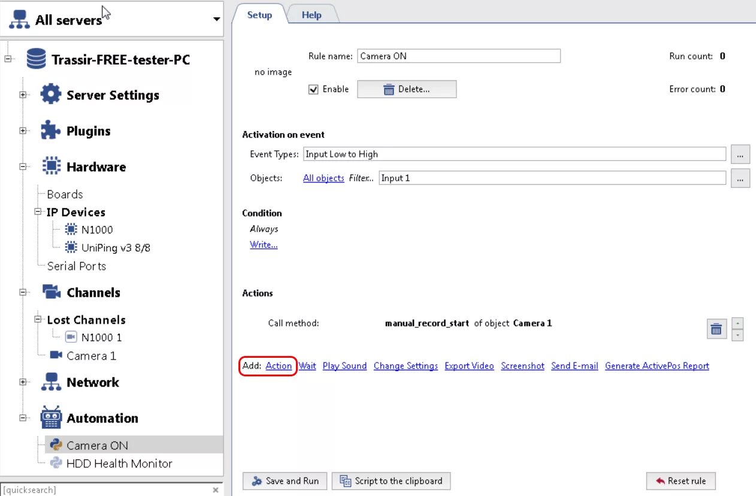The height and width of the screenshot is (496, 756).
Task: Add an Action via link
Action: tap(279, 366)
